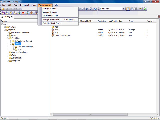Open the Help menu

tap(56, 5)
